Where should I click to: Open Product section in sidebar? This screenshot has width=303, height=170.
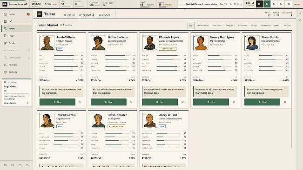pyautogui.click(x=16, y=43)
